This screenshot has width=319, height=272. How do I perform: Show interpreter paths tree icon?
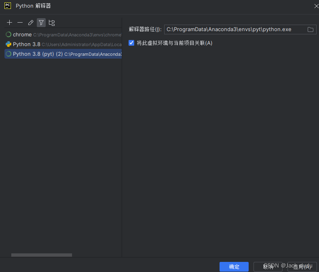tap(52, 23)
